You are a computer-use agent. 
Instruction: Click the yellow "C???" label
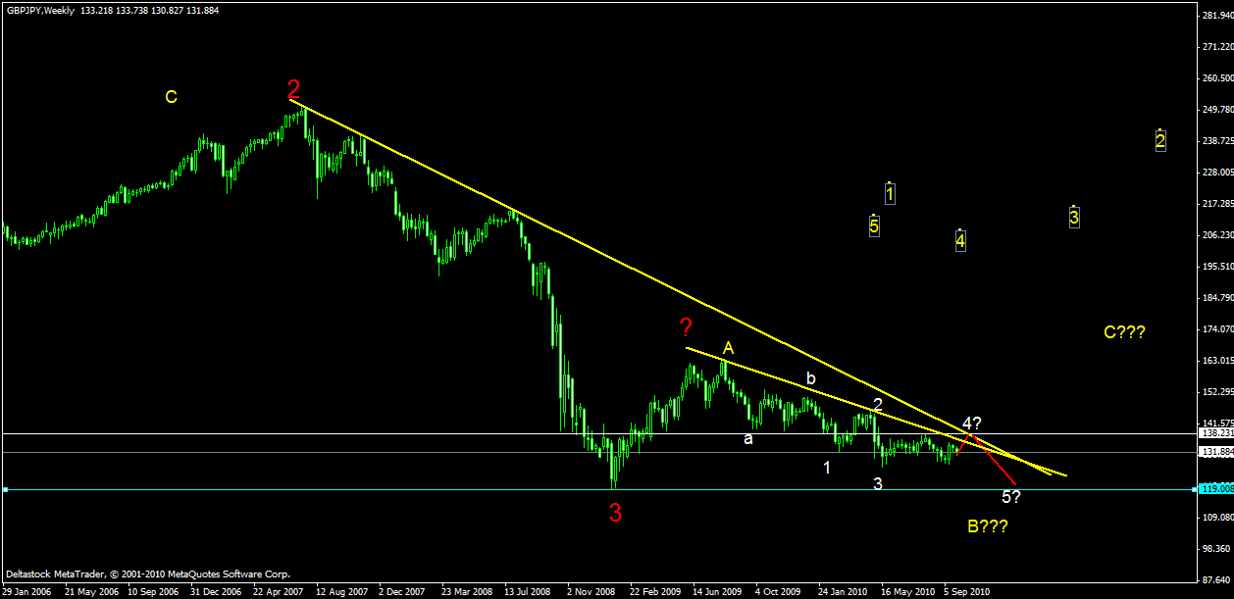1124,332
